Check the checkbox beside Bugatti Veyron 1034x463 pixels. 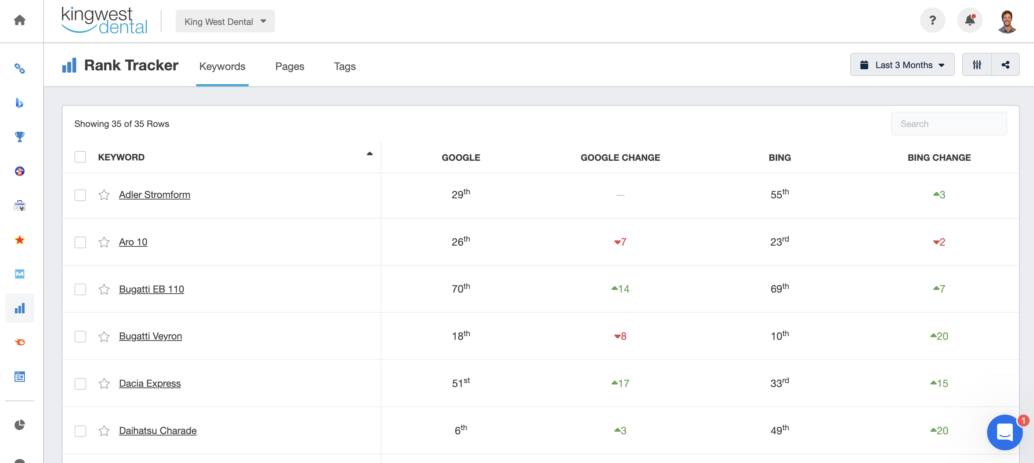pos(80,336)
